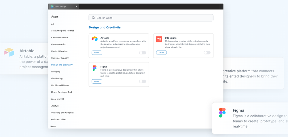The width and height of the screenshot is (288, 137).
Task: Click the 99designs card description text
Action: pyautogui.click(x=187, y=44)
